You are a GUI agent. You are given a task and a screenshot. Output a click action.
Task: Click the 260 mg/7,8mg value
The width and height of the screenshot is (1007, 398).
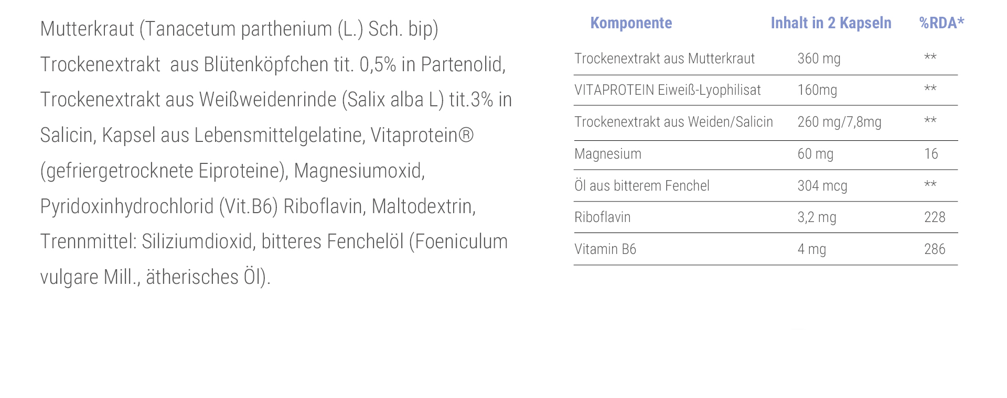(x=839, y=122)
